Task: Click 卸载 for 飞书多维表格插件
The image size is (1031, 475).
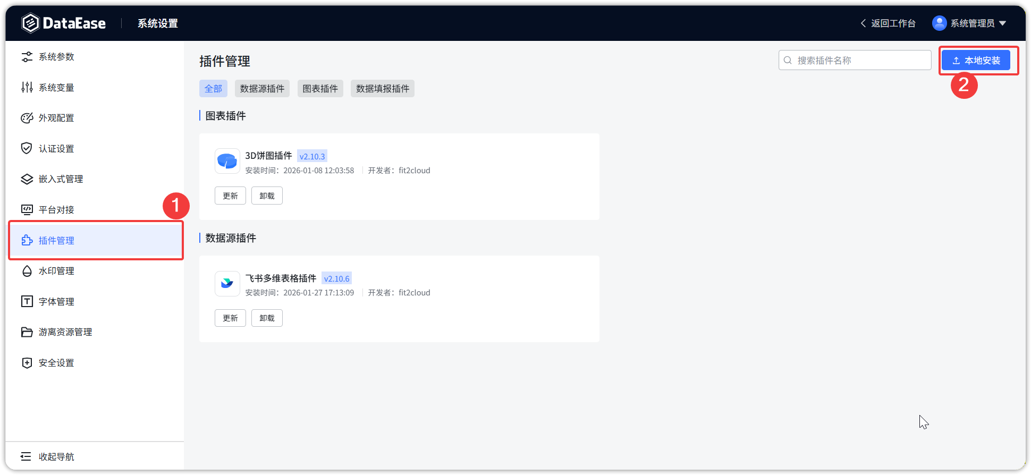Action: tap(267, 318)
